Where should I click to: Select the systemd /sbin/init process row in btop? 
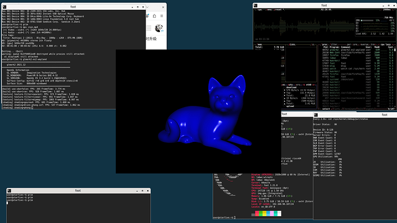(x=357, y=79)
